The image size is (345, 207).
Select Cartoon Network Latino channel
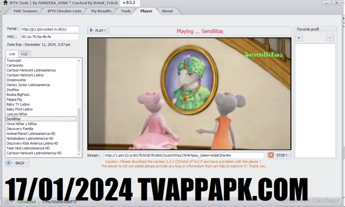coord(41,75)
